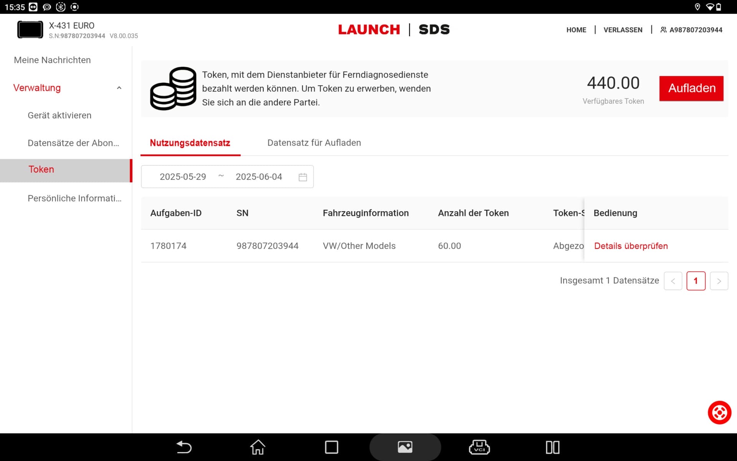The width and height of the screenshot is (737, 461).
Task: Tap the tablet device image in header
Action: 30,30
